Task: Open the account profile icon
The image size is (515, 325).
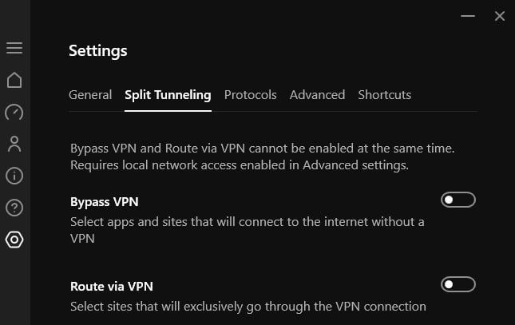Action: (14, 144)
